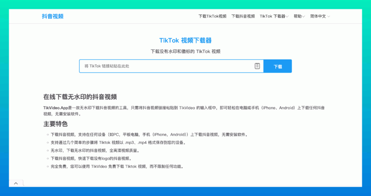Open the 简体中文 language selector
This screenshot has height=196, width=371.
[x=320, y=16]
